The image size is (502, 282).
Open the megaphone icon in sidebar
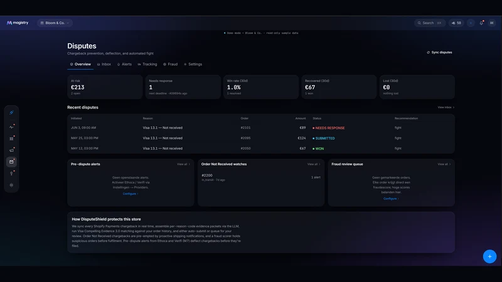pos(11,150)
